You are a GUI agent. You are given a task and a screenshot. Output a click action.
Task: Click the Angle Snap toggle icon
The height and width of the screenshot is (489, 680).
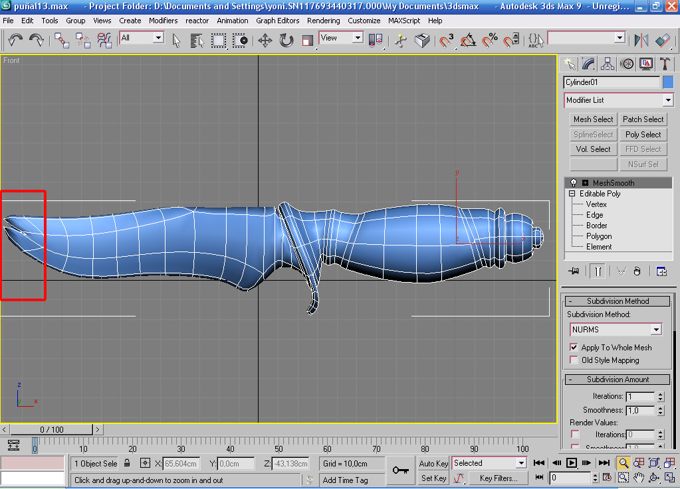(469, 40)
